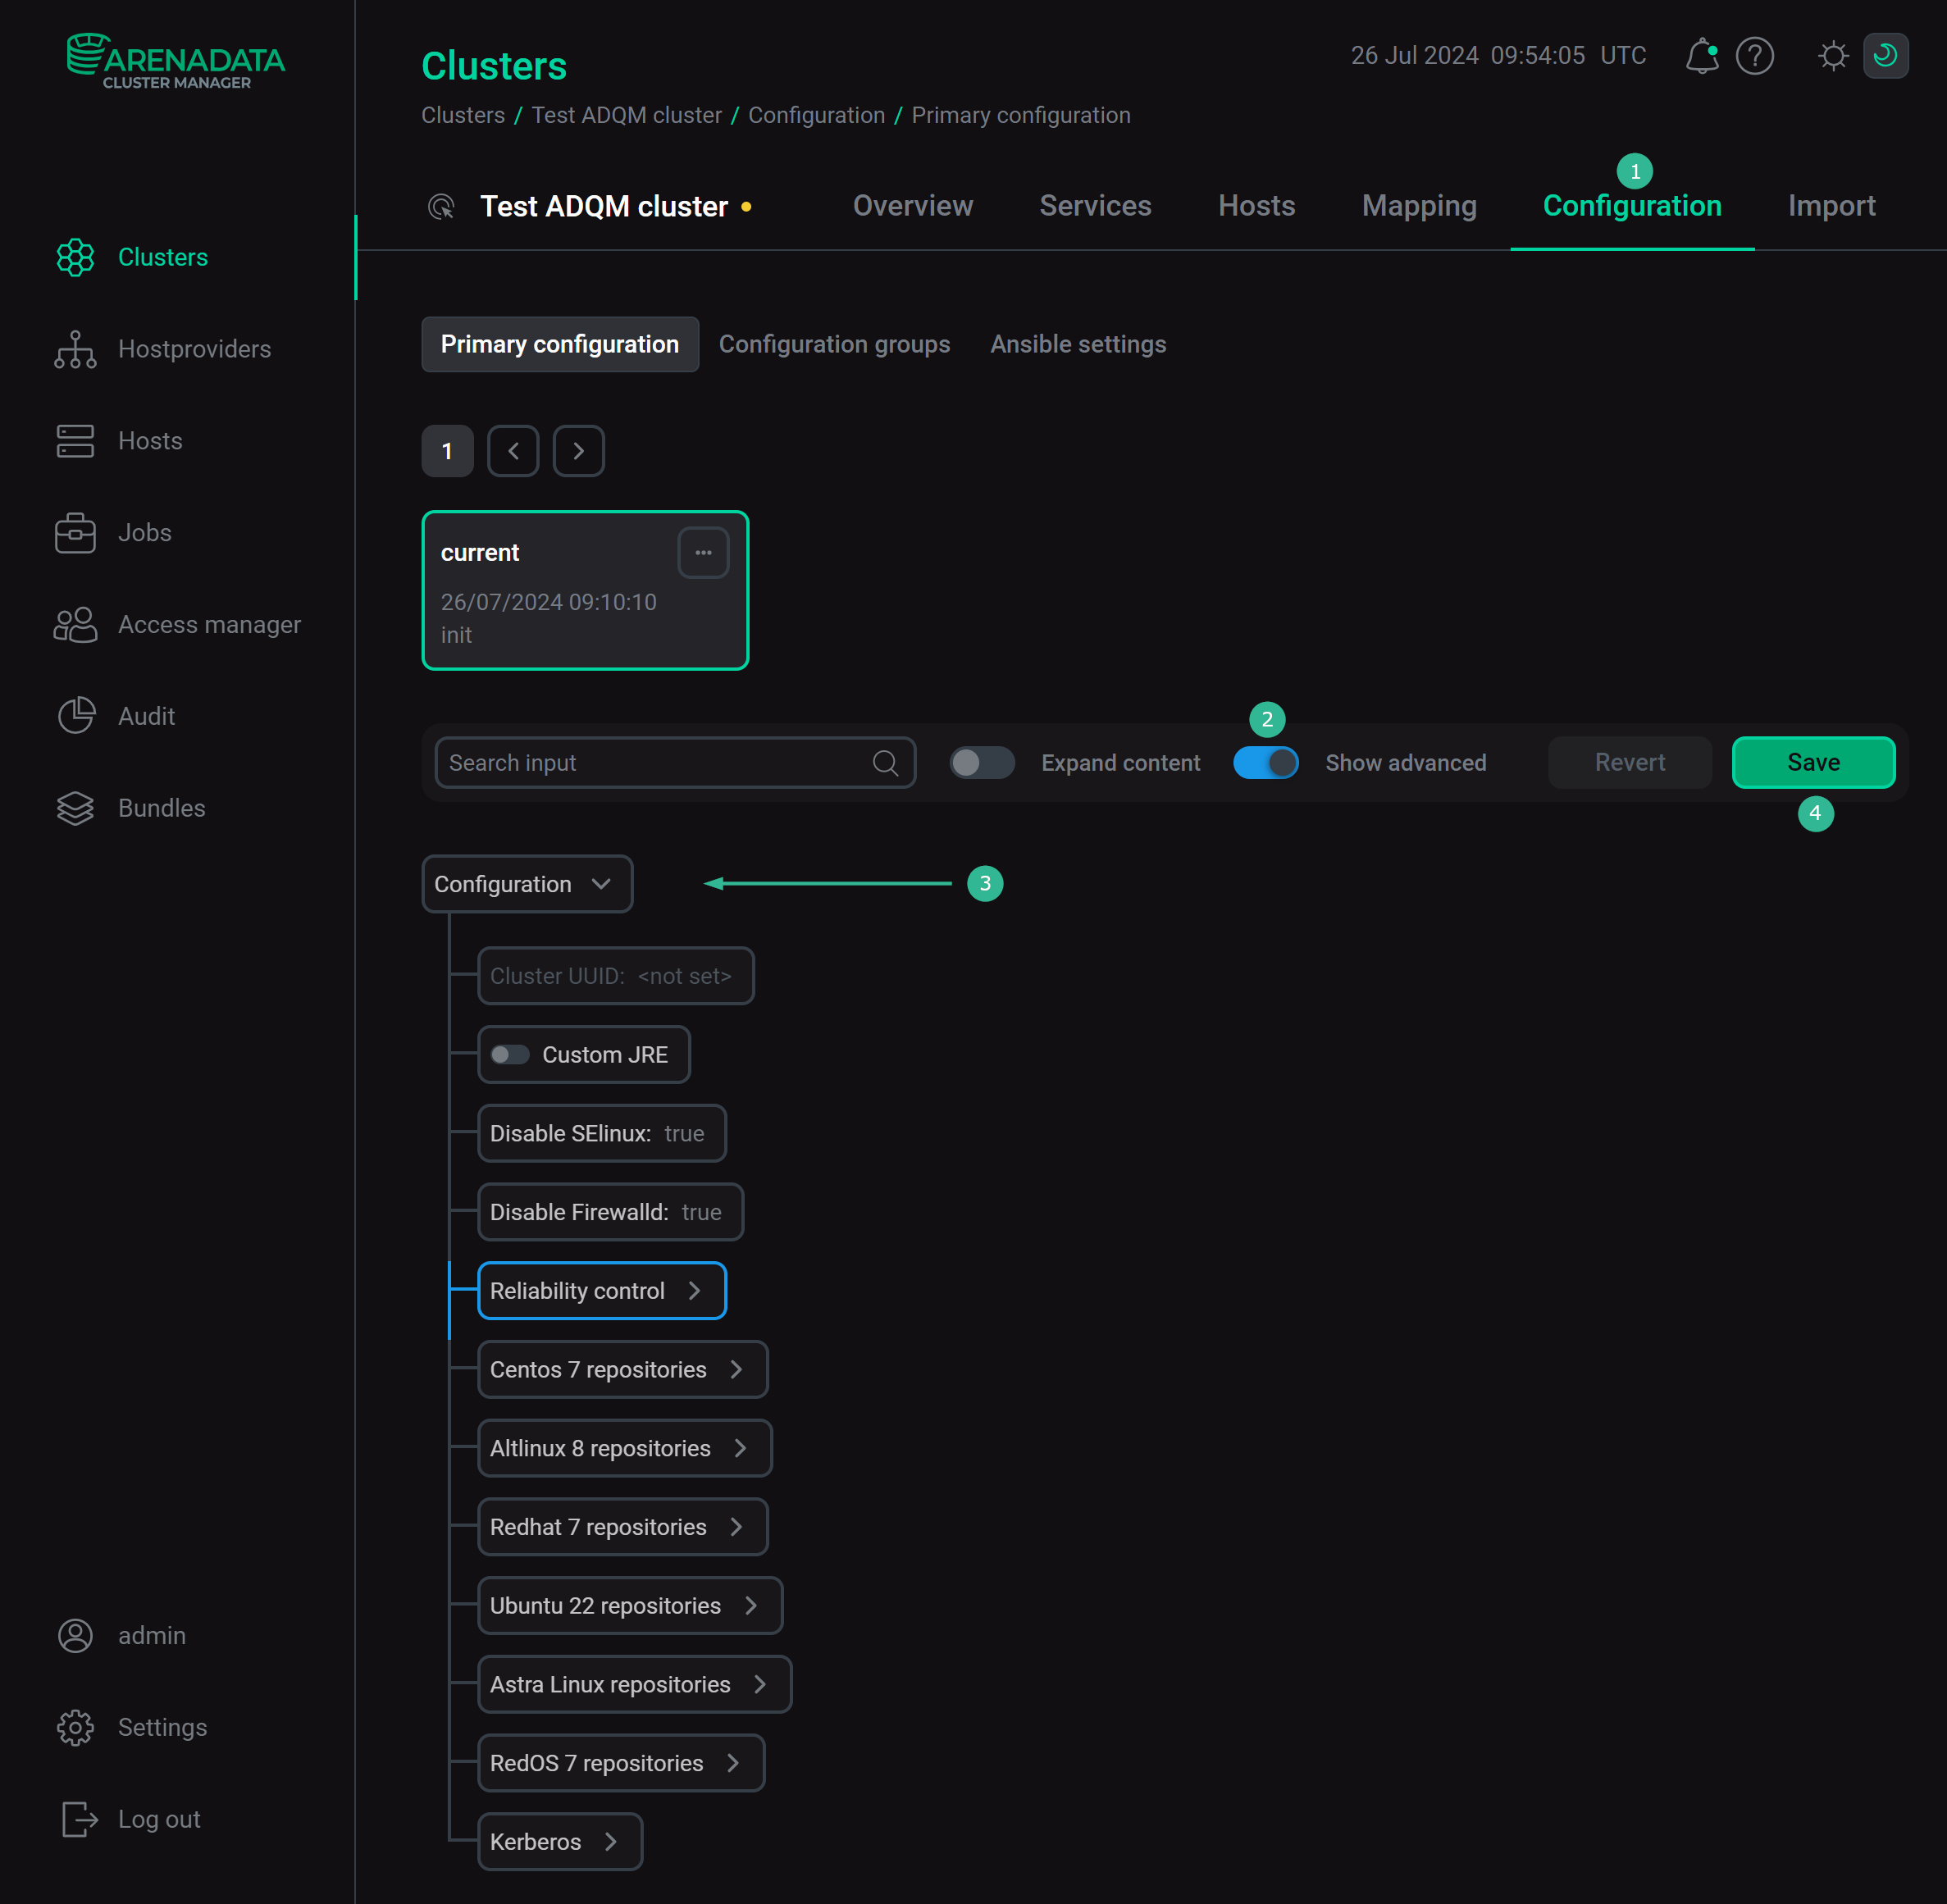Toggle the Expand content switch

tap(982, 763)
